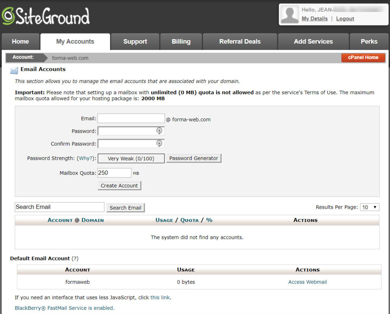Screen dimensions: 390x314
Task: Go to cPanel Home
Action: [363, 57]
